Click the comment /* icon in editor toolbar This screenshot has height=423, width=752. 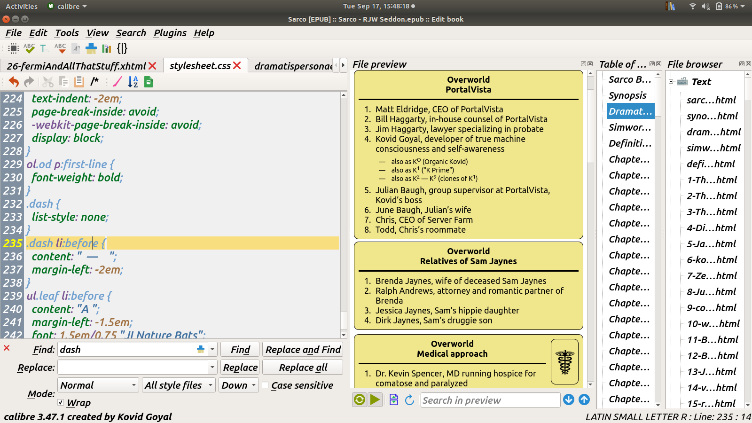tap(94, 81)
